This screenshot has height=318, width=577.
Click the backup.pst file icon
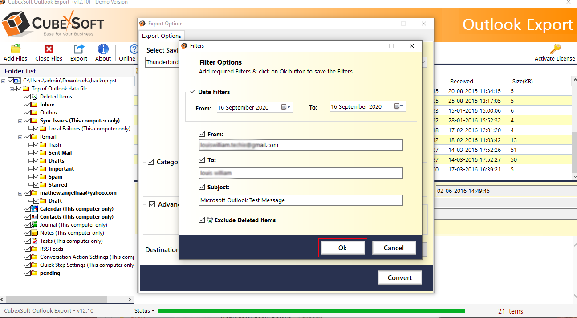click(18, 81)
